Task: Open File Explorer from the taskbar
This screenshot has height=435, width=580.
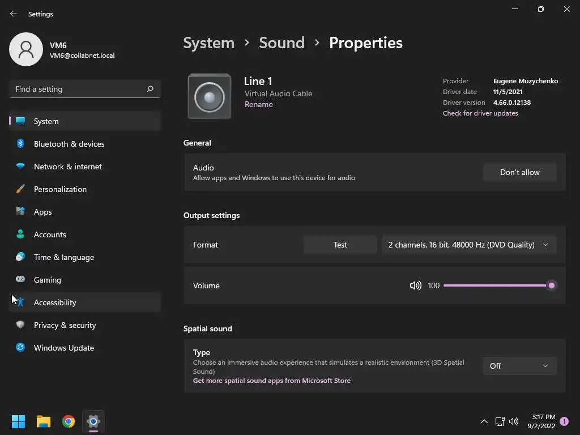Action: coord(44,421)
